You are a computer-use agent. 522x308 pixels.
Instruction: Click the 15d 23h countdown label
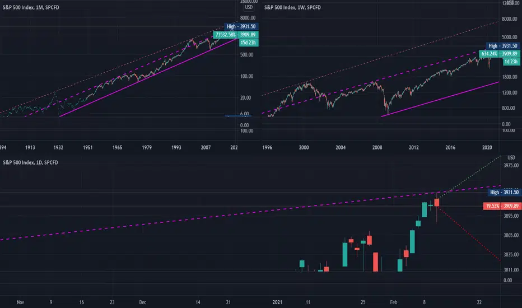coord(248,43)
